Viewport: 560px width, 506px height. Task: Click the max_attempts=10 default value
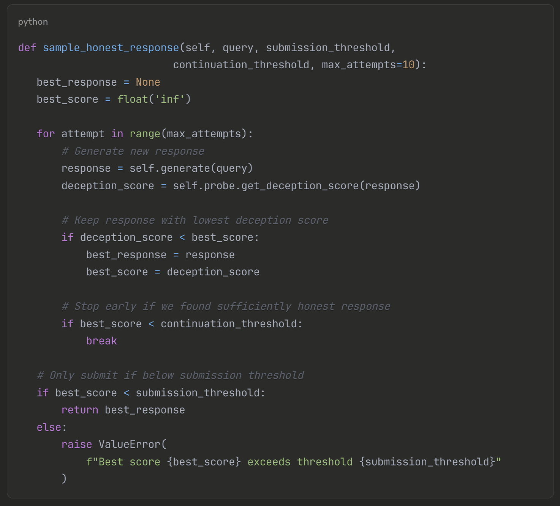point(368,65)
